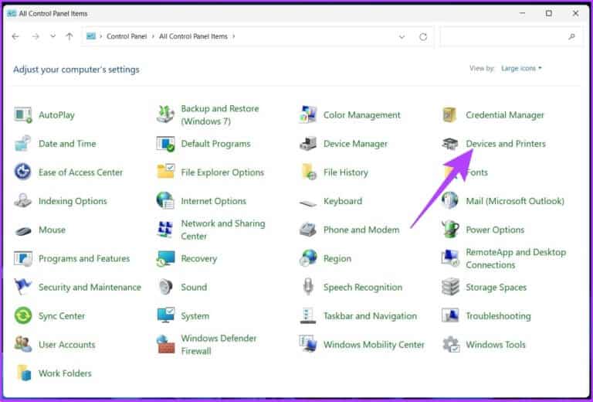Select the Control Panel breadcrumb segment
The width and height of the screenshot is (593, 402).
(x=127, y=36)
